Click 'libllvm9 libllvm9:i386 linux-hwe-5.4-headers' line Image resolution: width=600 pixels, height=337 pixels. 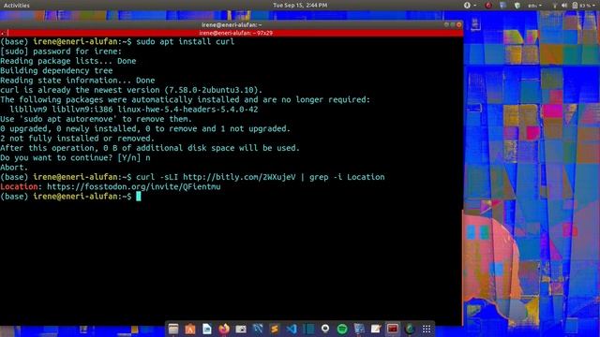point(133,110)
